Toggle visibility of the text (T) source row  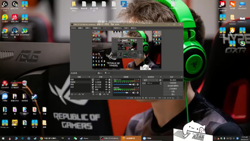(106, 90)
